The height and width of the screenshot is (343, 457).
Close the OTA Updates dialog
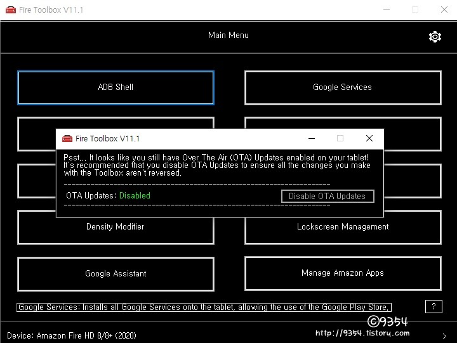point(369,138)
